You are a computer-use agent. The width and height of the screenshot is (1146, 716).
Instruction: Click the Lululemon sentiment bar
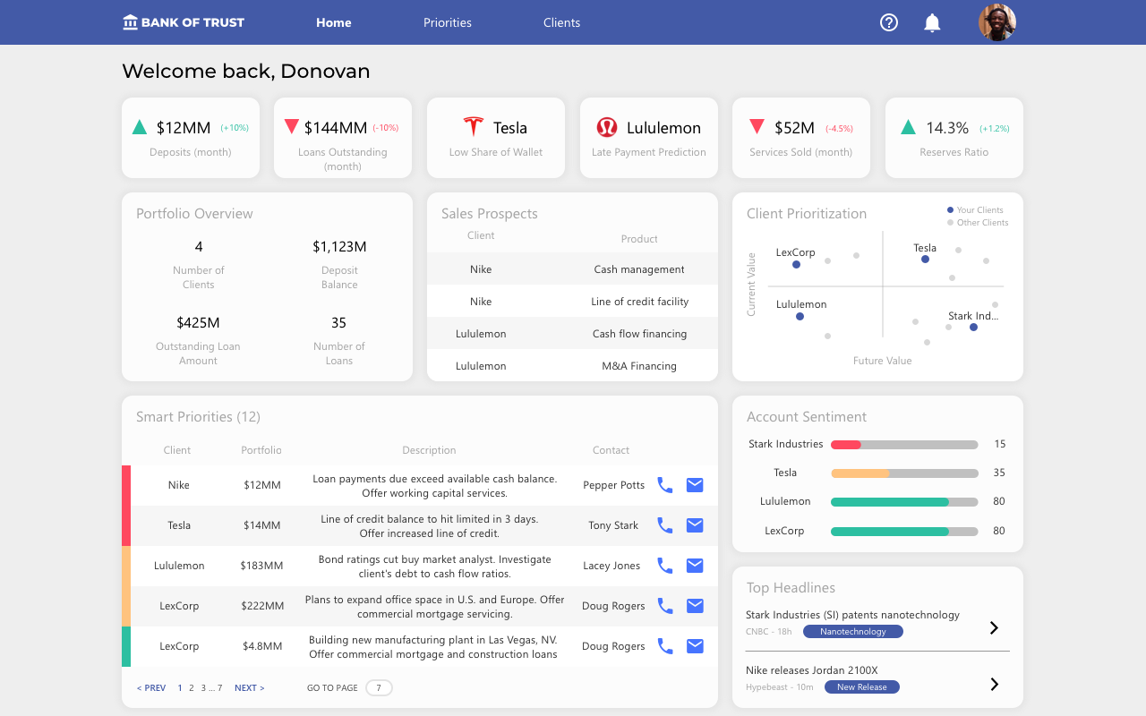pos(904,502)
